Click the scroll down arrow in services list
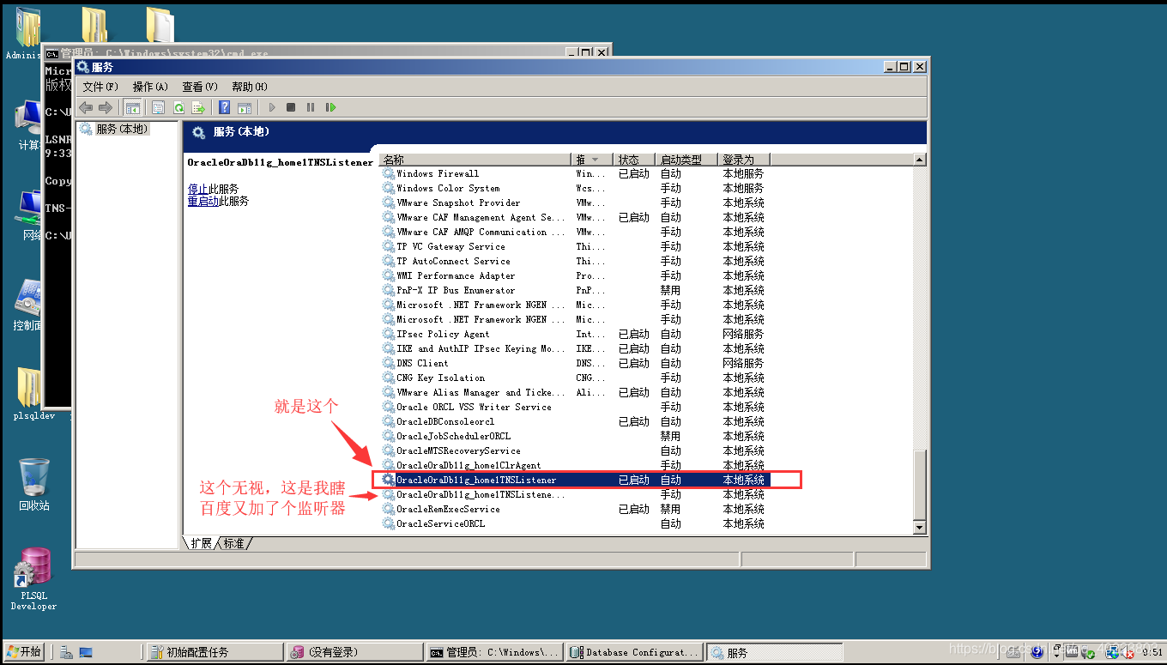This screenshot has width=1167, height=665. point(920,527)
